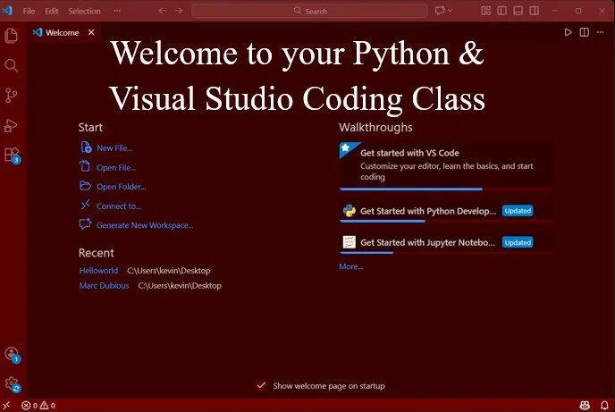Screen dimensions: 615x412
Task: Click the remote window indicator in status bar
Action: tap(6, 406)
